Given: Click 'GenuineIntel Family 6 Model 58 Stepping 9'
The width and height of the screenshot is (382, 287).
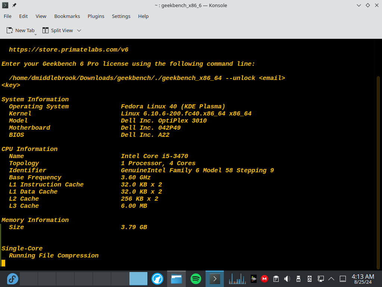Looking at the screenshot, I should coord(197,170).
